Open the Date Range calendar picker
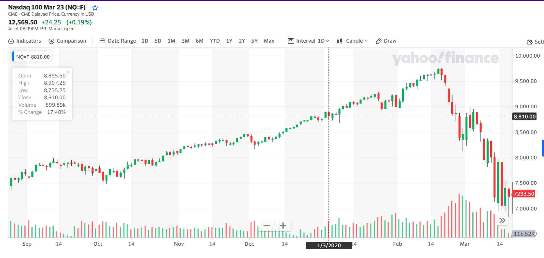Viewport: 544px width, 258px height. click(118, 41)
